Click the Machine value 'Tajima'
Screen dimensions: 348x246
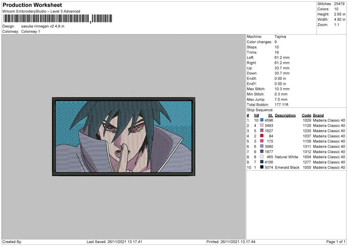tap(280, 37)
